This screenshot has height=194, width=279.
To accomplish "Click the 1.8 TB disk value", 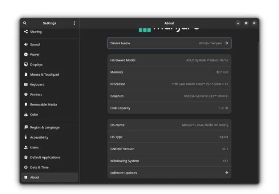I will pyautogui.click(x=223, y=108).
